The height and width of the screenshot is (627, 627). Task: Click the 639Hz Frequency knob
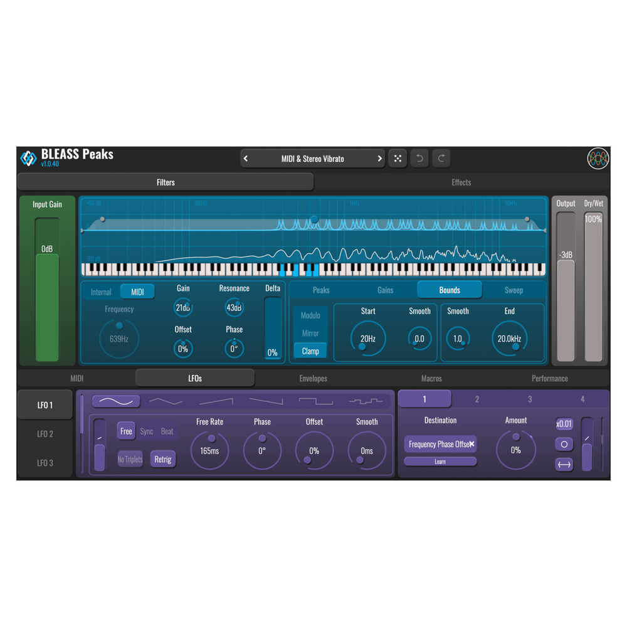coord(119,339)
